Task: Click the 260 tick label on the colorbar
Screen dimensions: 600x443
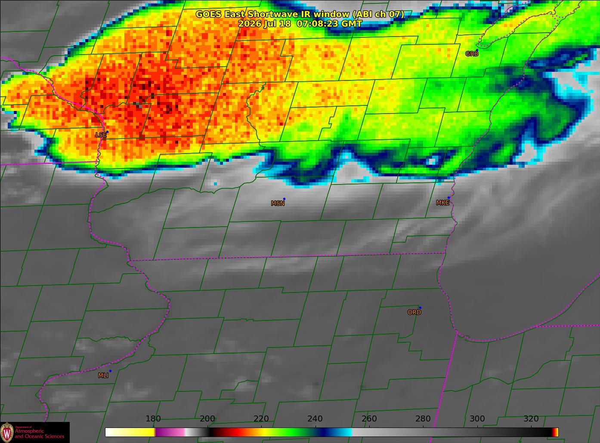Action: tap(369, 419)
